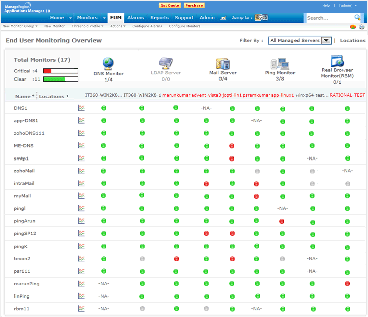Sort by Name column header
Image resolution: width=368 pixels, height=317 pixels.
pos(24,96)
